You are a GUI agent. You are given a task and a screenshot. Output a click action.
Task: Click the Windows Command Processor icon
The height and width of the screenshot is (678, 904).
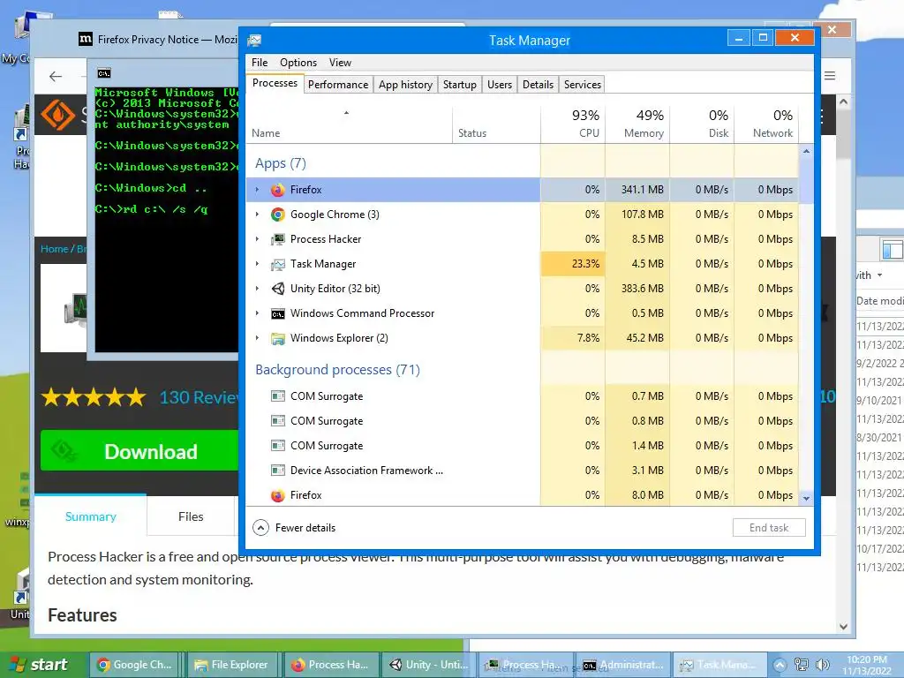click(x=278, y=313)
